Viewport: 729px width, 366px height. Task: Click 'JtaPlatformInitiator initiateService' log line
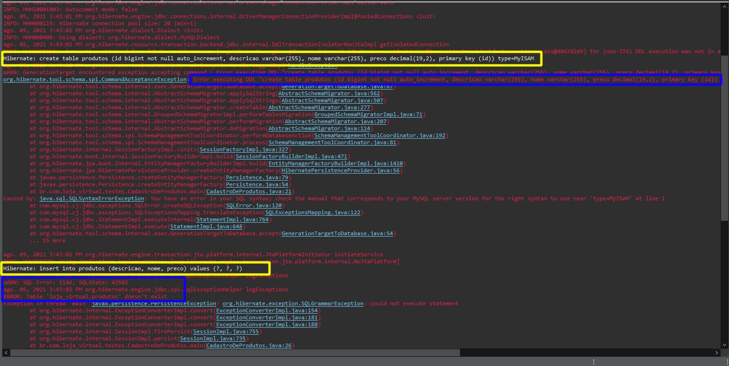[193, 255]
